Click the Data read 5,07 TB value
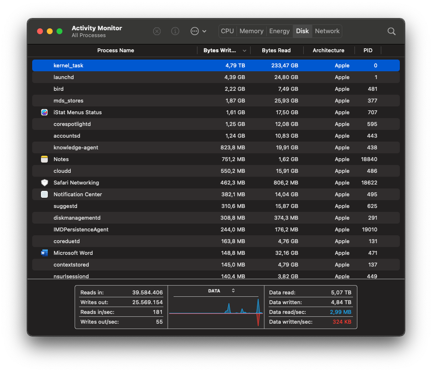Screen dimensions: 432x372 pyautogui.click(x=341, y=292)
